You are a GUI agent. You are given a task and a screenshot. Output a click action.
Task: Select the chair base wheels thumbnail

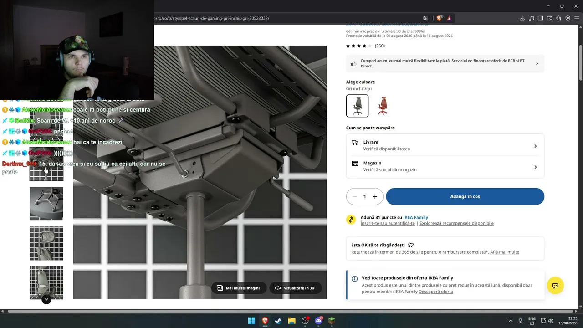coord(46,204)
